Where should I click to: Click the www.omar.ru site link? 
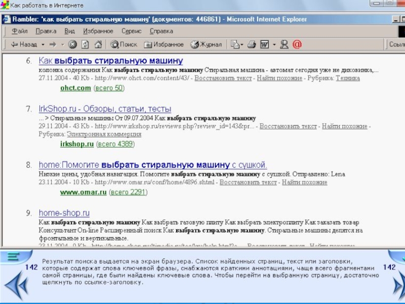click(x=83, y=192)
